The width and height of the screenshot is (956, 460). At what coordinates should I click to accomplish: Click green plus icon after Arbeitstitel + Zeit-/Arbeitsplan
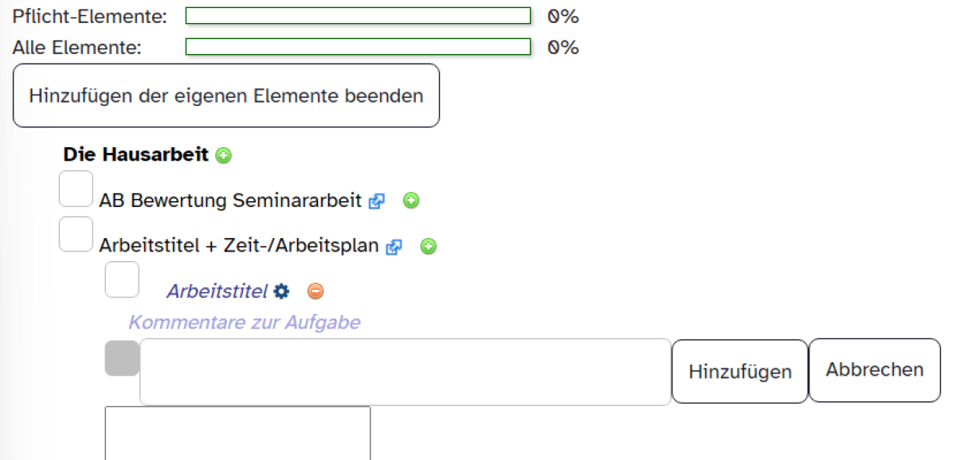click(x=429, y=247)
